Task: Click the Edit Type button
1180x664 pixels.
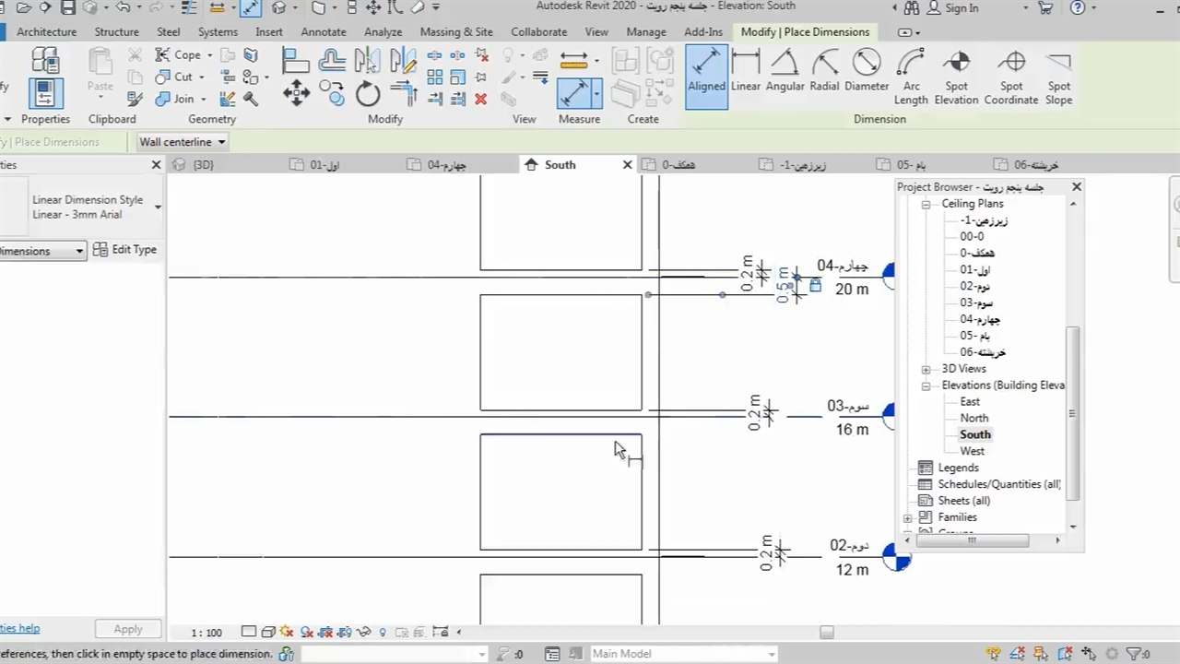Action: pos(124,250)
